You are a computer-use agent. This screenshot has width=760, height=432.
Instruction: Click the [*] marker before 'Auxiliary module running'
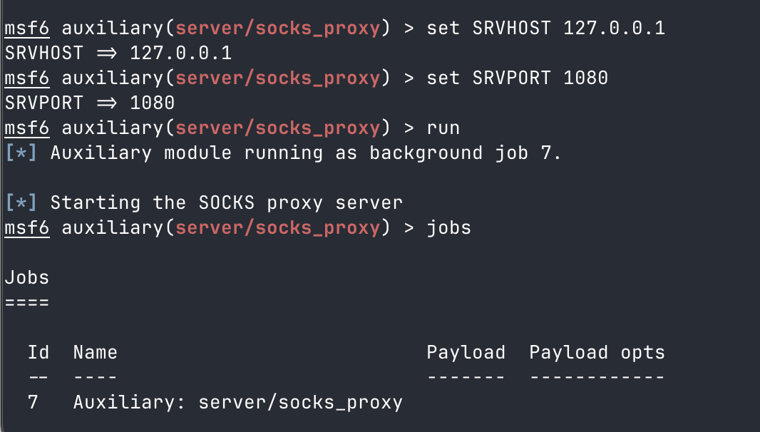click(x=21, y=153)
